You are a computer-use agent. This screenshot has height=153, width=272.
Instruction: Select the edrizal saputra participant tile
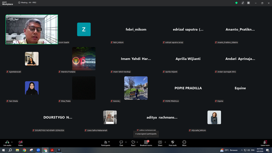[x=188, y=29]
